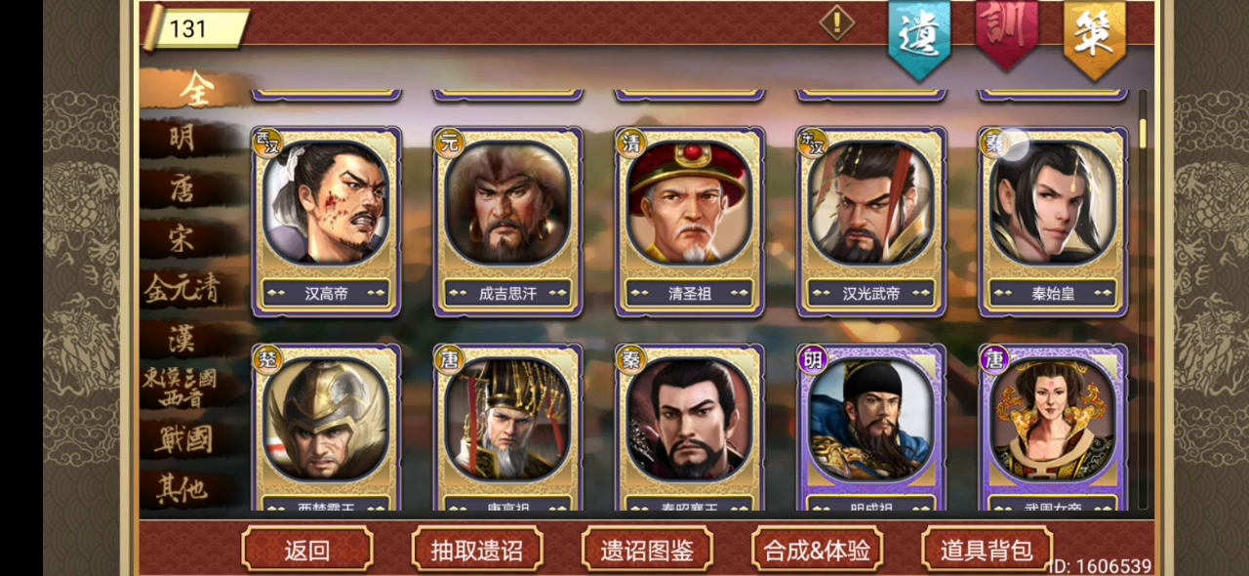Filter by the 唐 dynasty tab

pyautogui.click(x=181, y=188)
